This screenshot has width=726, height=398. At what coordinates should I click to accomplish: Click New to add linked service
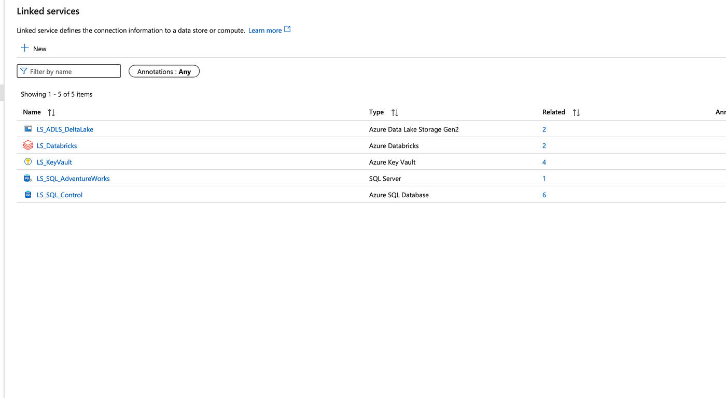pyautogui.click(x=34, y=49)
